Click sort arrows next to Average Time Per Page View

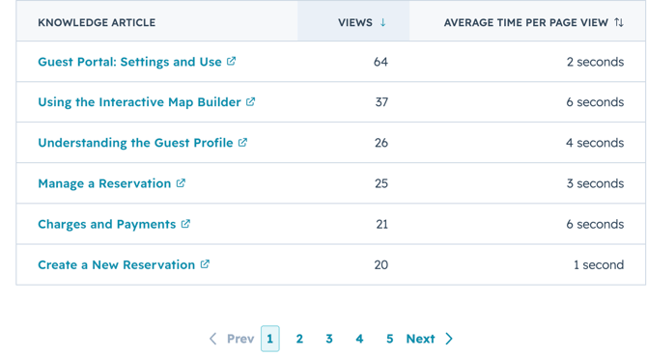pos(619,22)
